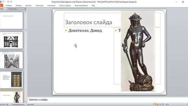Switch to Slide Sorter view icon
This screenshot has width=188, height=106.
[158, 105]
